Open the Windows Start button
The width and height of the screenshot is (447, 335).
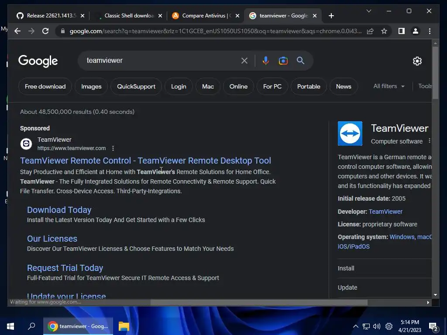click(x=10, y=326)
